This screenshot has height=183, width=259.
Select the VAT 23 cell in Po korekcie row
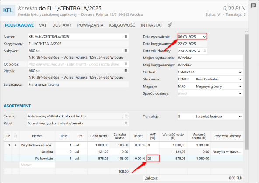click(x=153, y=159)
